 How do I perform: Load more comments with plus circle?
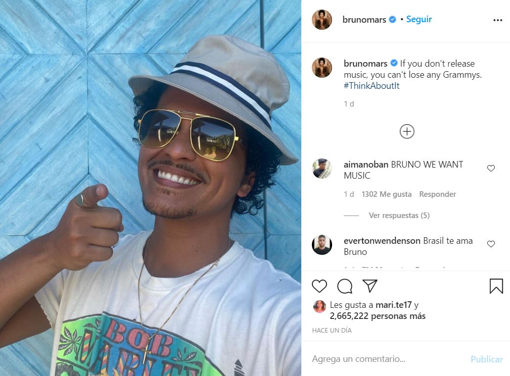(x=407, y=132)
